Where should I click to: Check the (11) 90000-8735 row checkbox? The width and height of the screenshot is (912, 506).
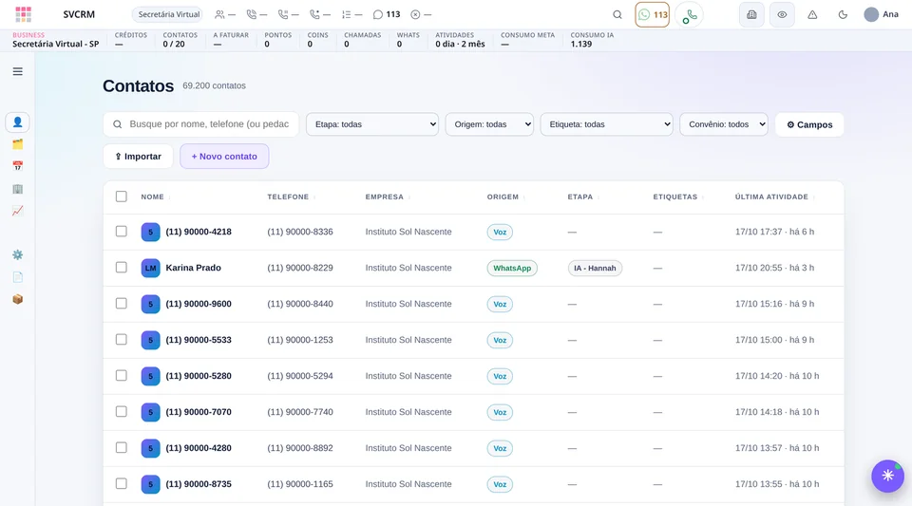pos(121,483)
